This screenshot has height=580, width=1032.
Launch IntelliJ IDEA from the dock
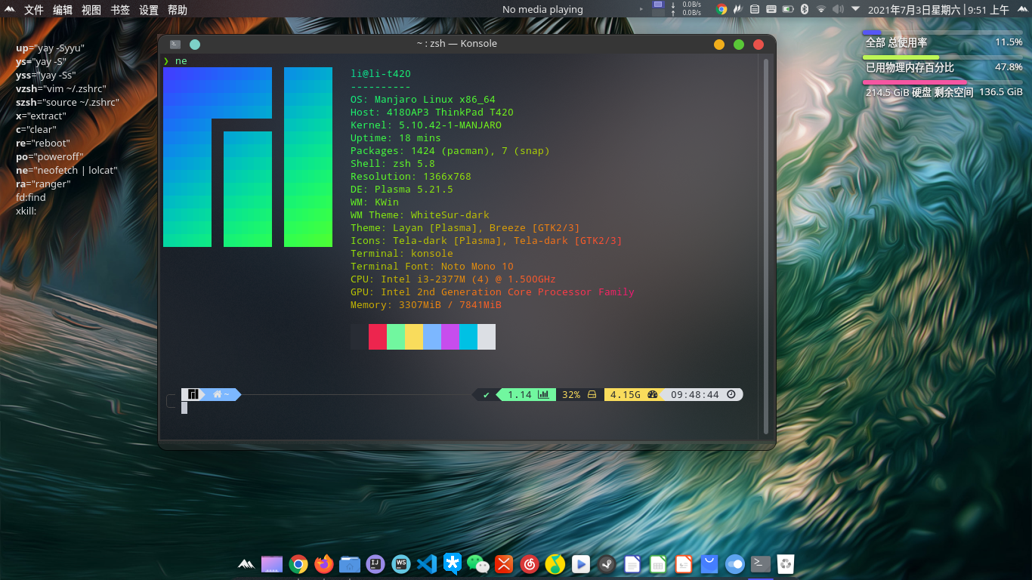[374, 563]
